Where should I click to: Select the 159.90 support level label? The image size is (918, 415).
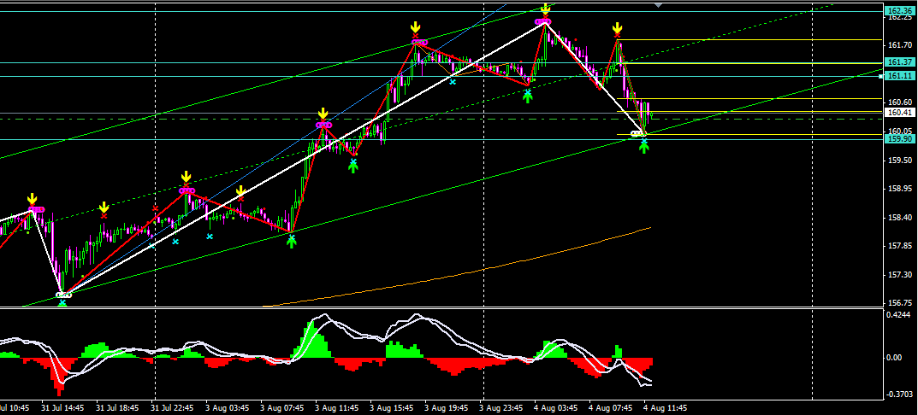(898, 138)
